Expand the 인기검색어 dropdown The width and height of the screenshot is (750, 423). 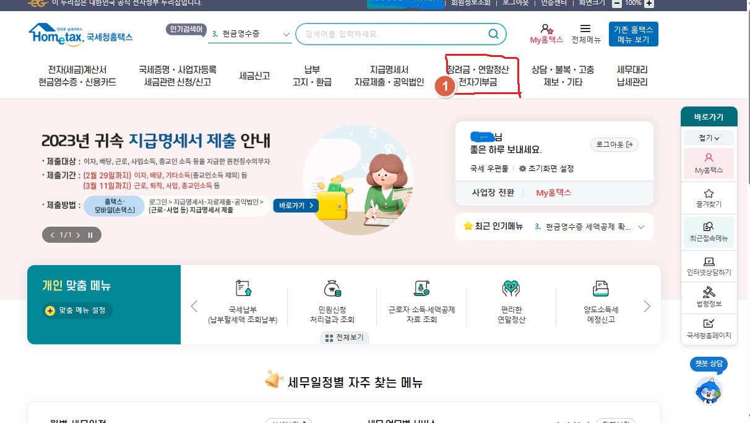[287, 34]
